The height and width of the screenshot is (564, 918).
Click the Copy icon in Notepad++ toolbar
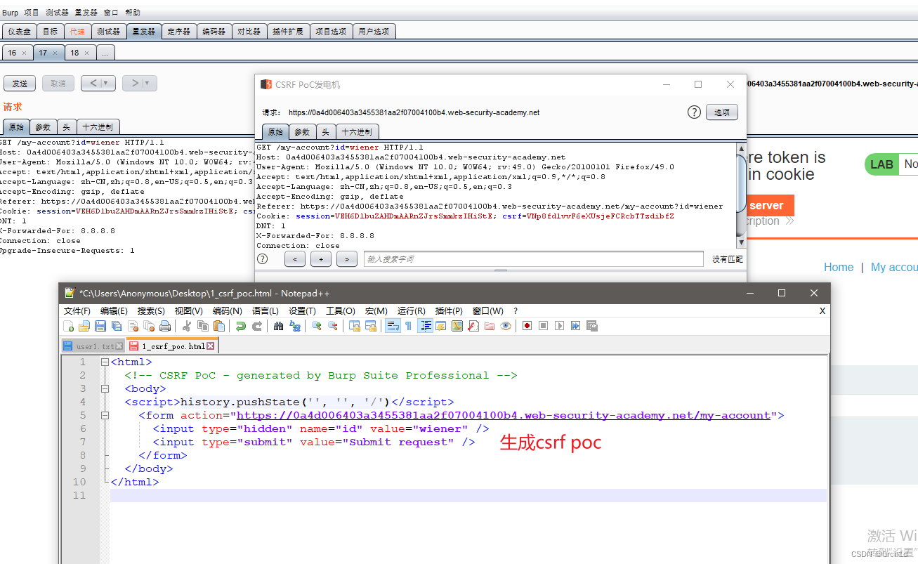(203, 326)
